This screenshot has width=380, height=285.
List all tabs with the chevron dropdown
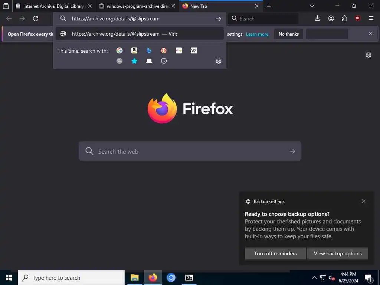tap(312, 6)
